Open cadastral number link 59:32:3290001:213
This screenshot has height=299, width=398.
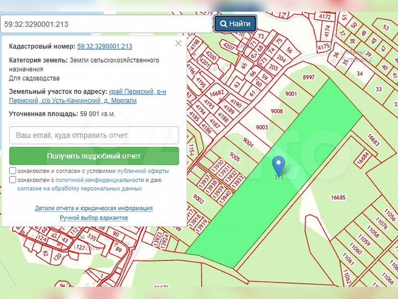(x=104, y=47)
